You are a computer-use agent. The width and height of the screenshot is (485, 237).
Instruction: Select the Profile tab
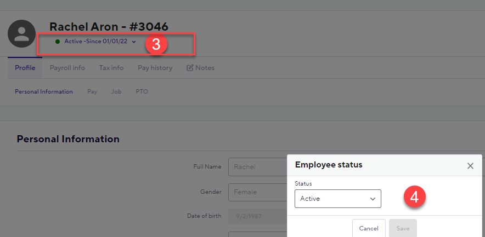point(25,67)
